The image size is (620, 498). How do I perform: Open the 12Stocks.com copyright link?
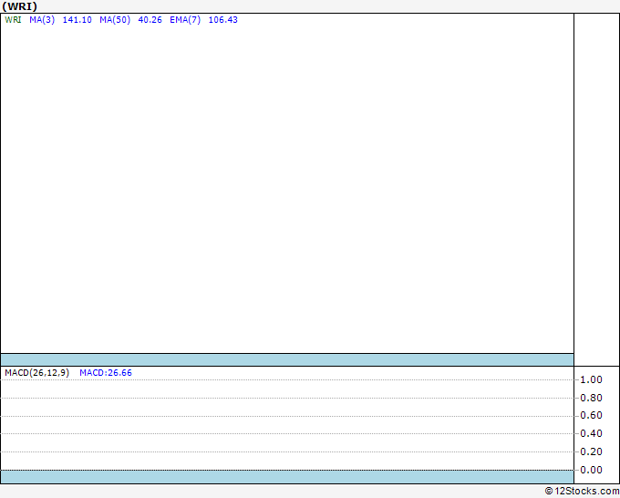pos(582,492)
